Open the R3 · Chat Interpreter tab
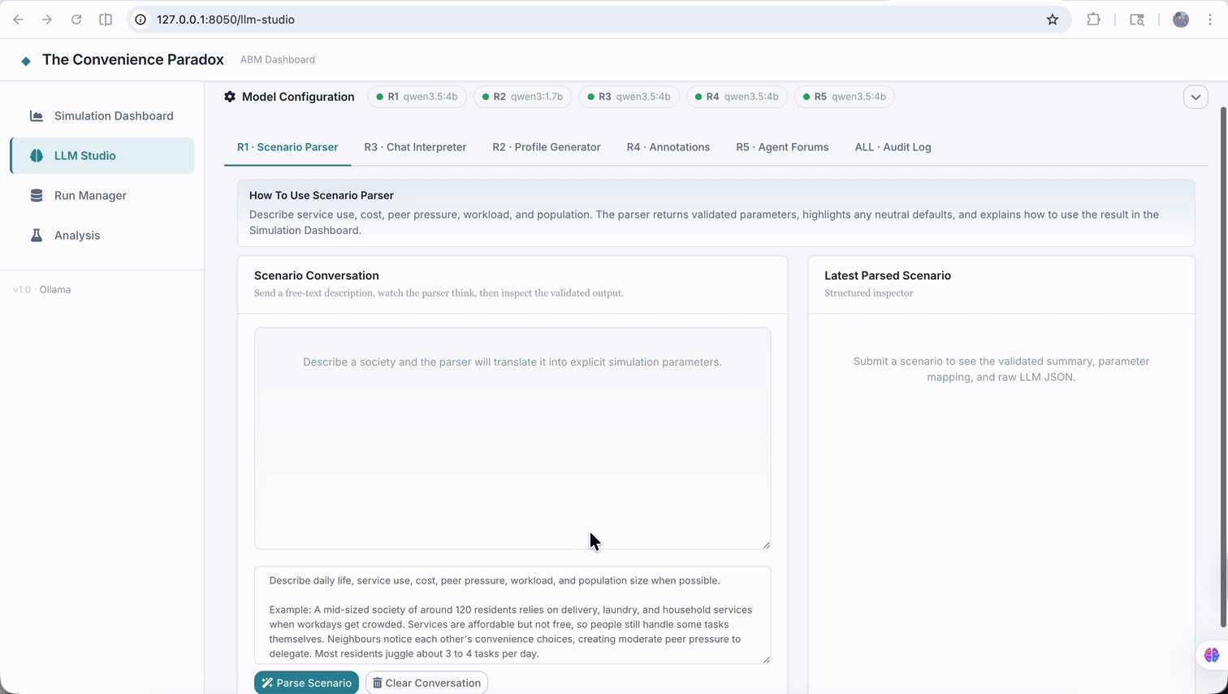 coord(415,147)
